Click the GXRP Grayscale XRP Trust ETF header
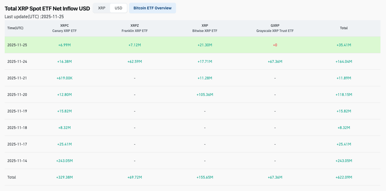386x191 pixels. click(275, 28)
